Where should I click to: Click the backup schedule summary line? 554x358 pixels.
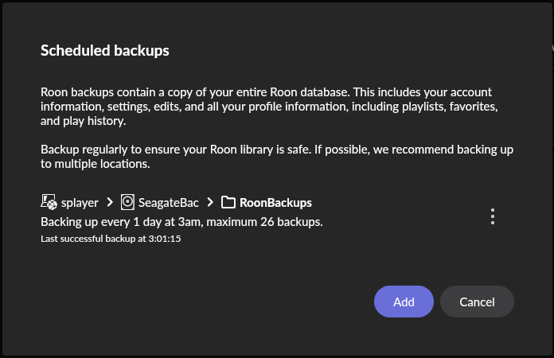point(181,221)
